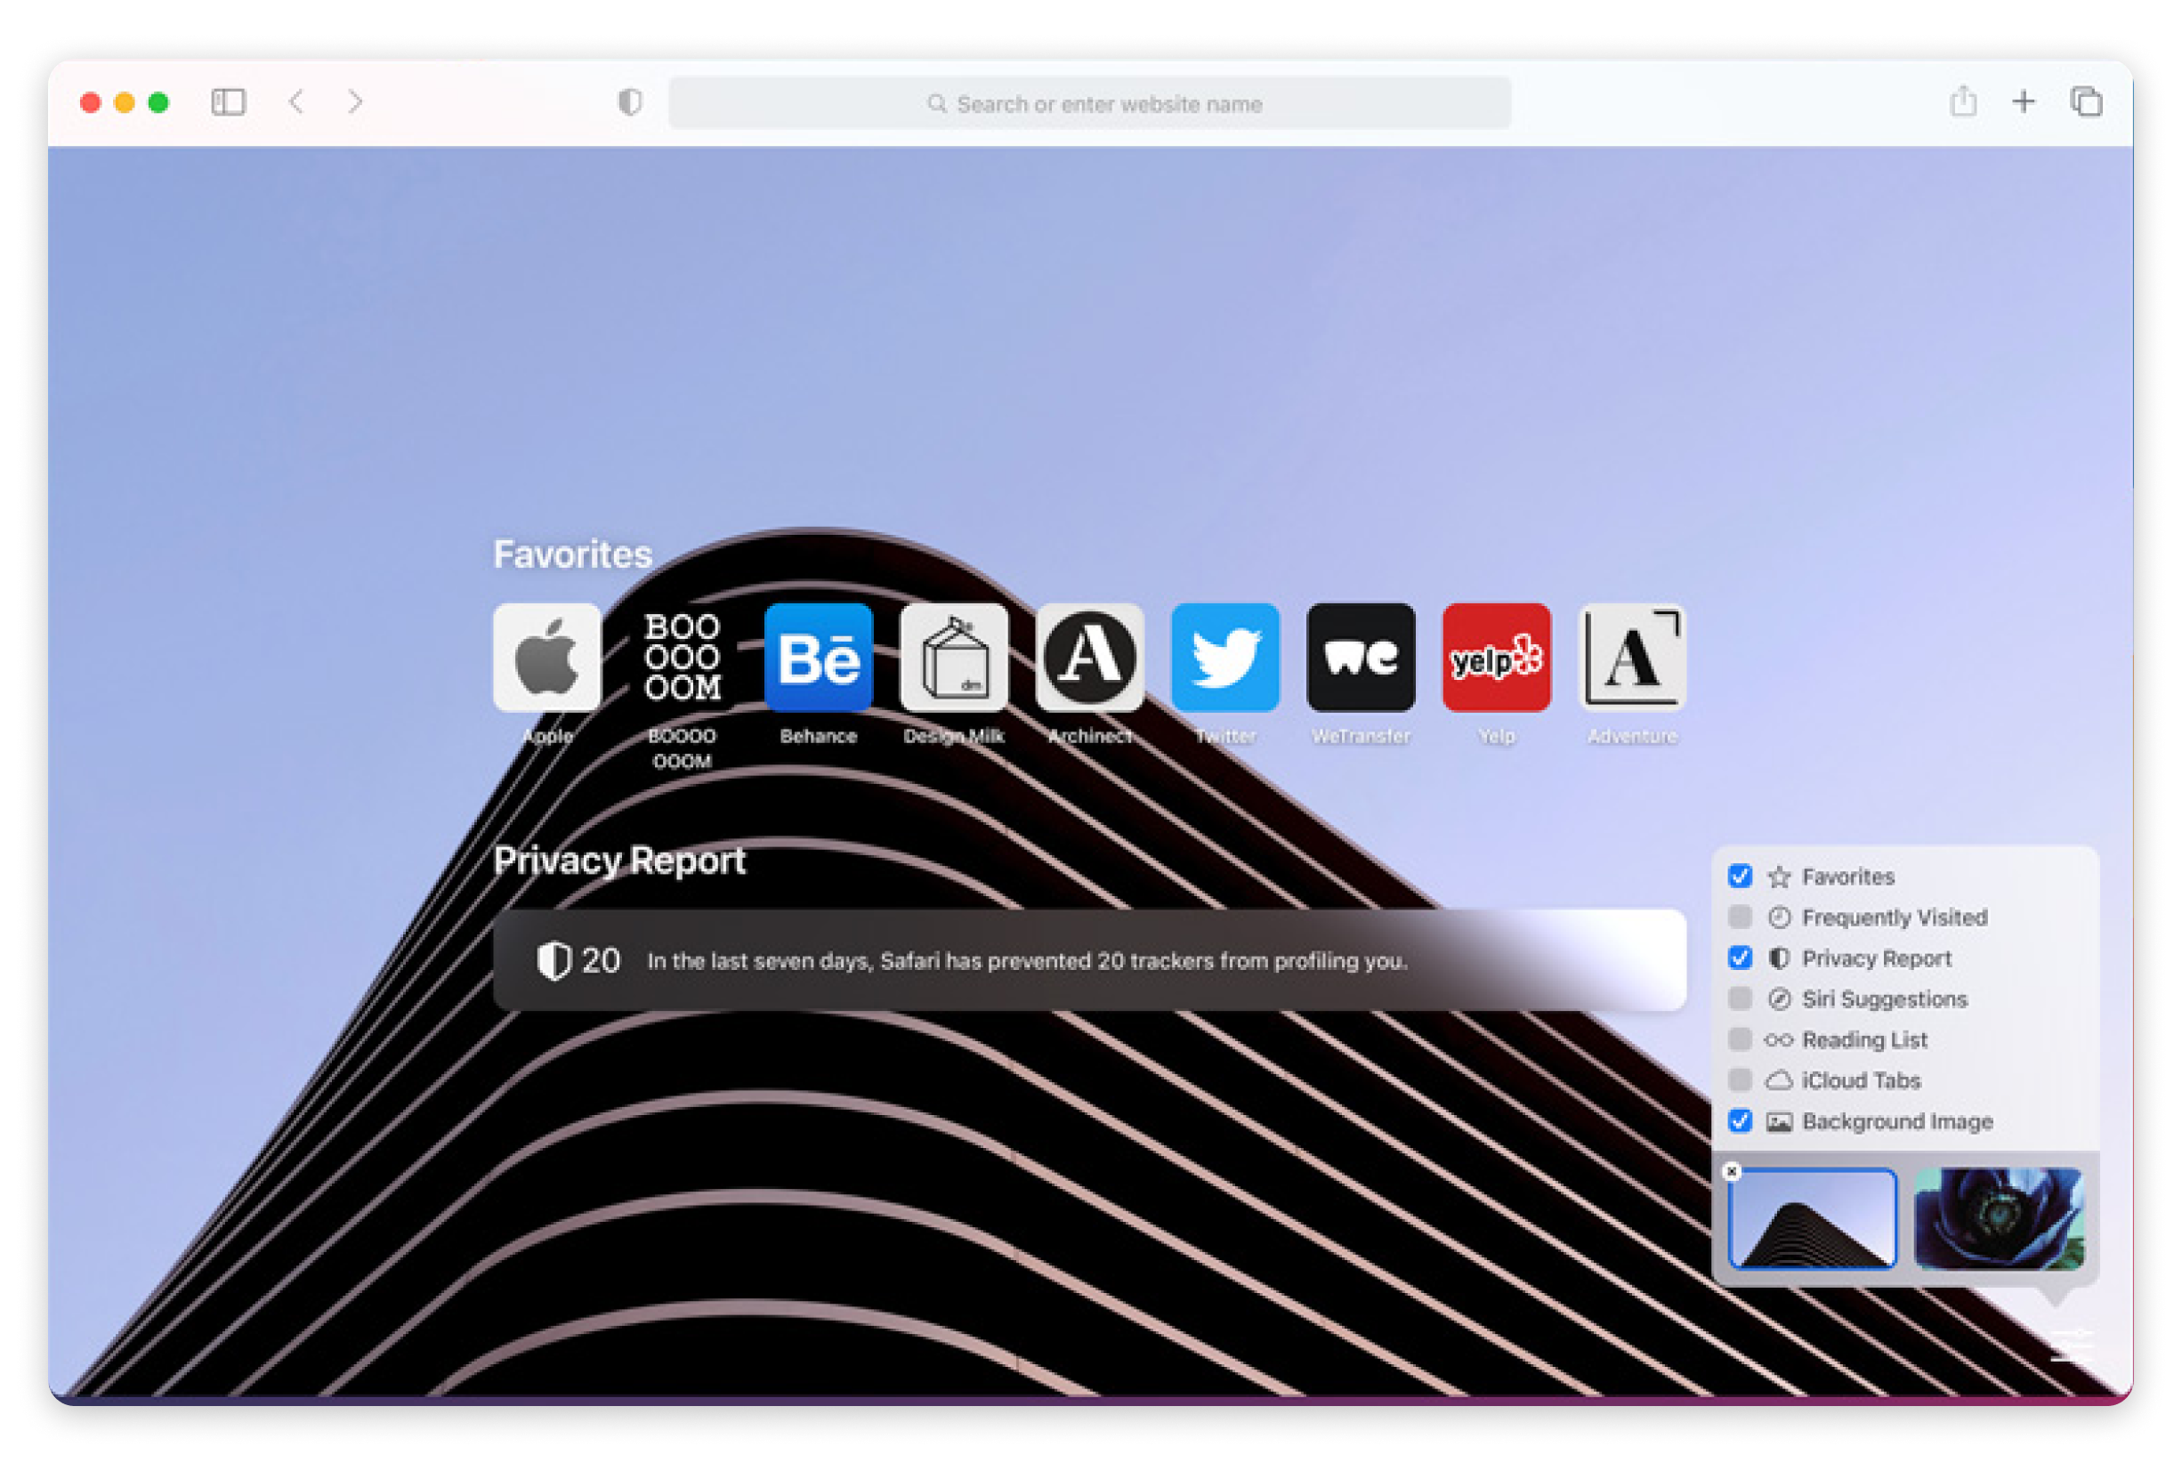The height and width of the screenshot is (1463, 2182).
Task: Disable the Background Image checkbox
Action: coord(1740,1120)
